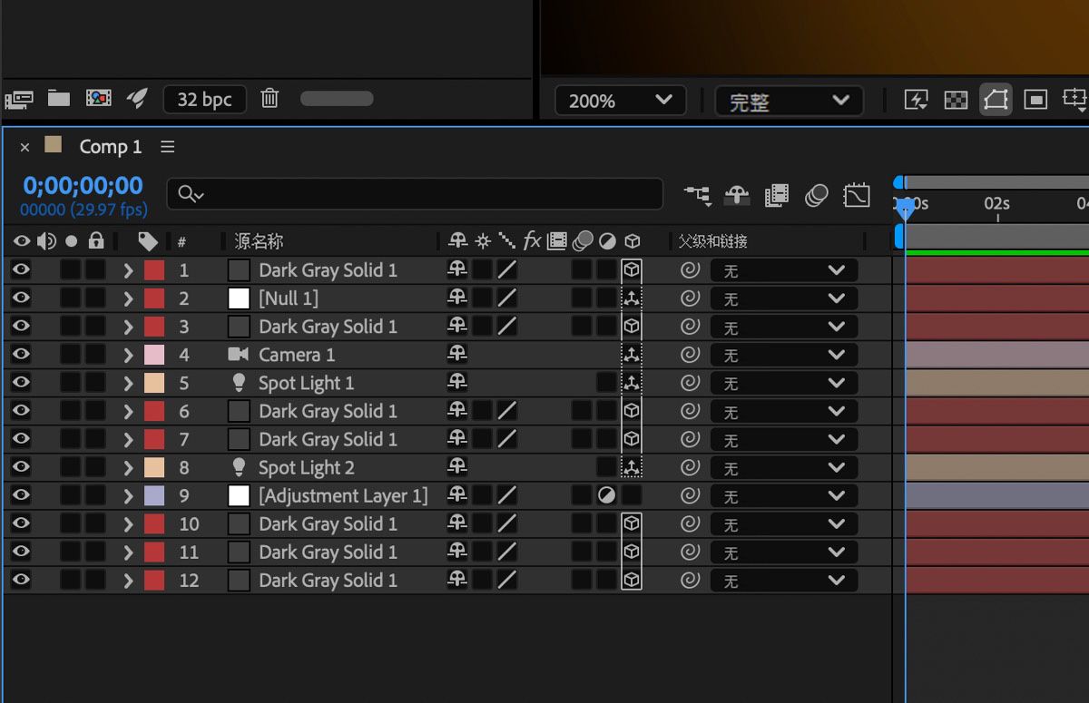Open the 32 bpc color depth setting

click(204, 99)
